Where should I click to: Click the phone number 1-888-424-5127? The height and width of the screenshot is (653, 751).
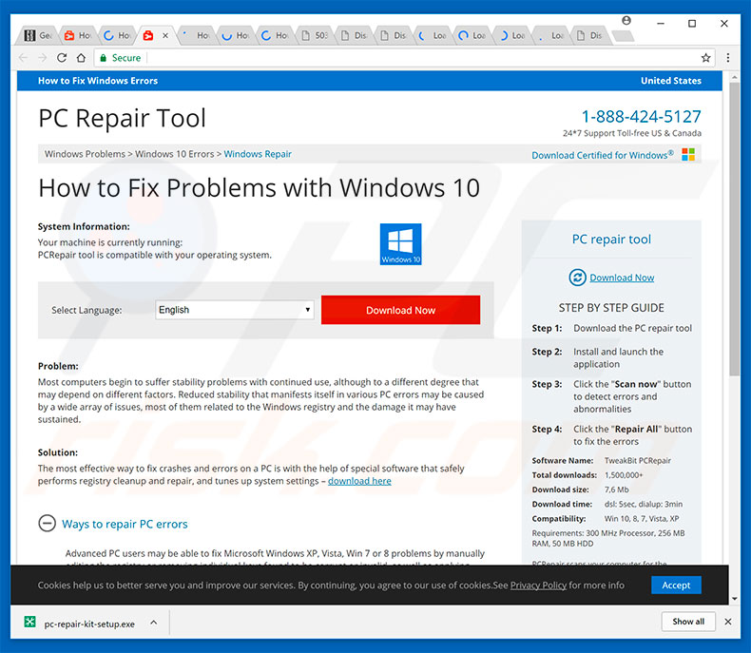coord(642,116)
